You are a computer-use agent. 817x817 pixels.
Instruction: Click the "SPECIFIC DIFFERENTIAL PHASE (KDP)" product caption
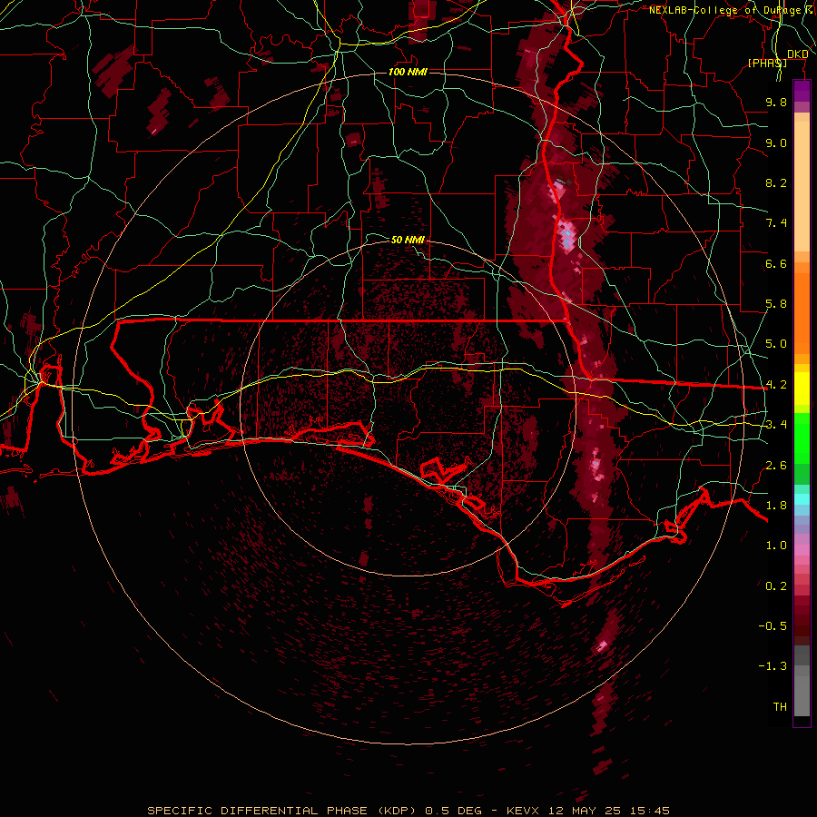[x=282, y=811]
